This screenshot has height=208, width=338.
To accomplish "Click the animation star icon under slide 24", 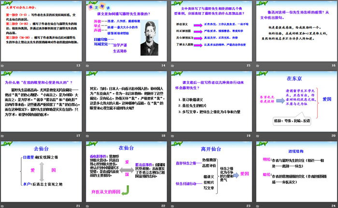I will pos(257,206).
